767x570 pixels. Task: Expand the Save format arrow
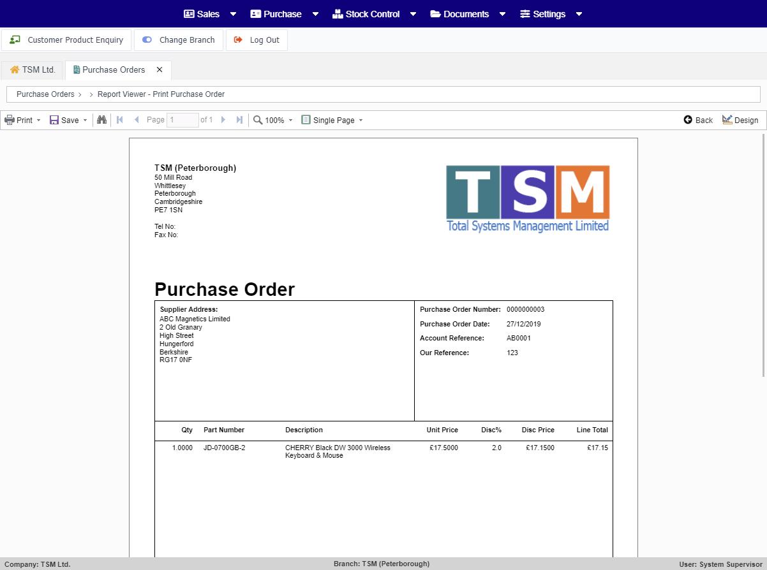[x=85, y=120]
